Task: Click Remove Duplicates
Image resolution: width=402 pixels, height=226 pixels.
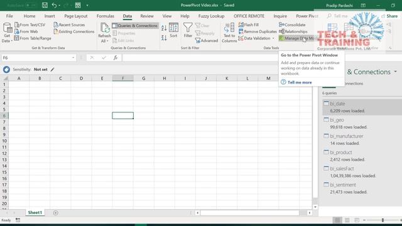Action: (x=258, y=31)
